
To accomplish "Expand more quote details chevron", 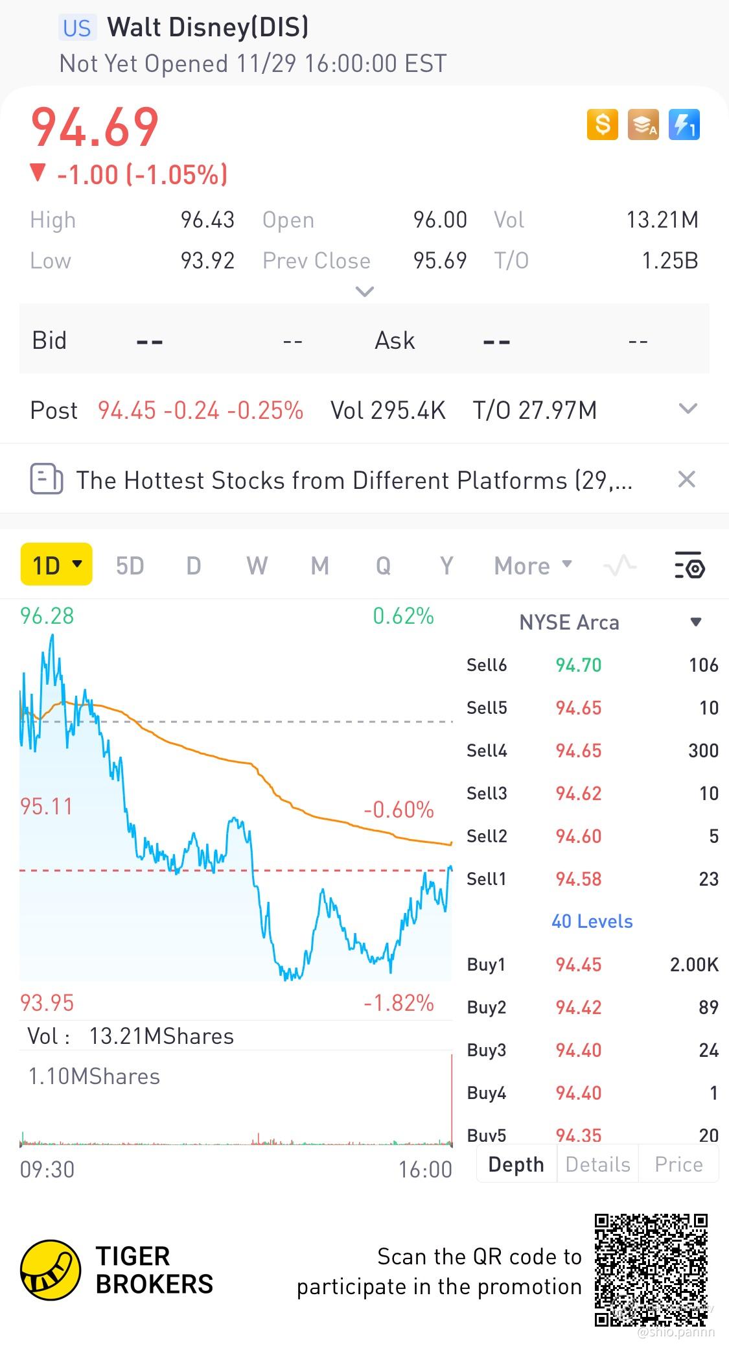I will (365, 292).
